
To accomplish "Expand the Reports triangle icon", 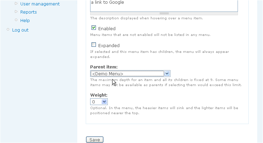I will pos(16,12).
